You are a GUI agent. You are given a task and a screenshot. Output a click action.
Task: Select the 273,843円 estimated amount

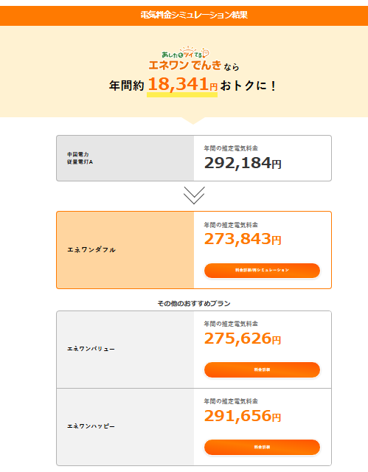pyautogui.click(x=243, y=239)
